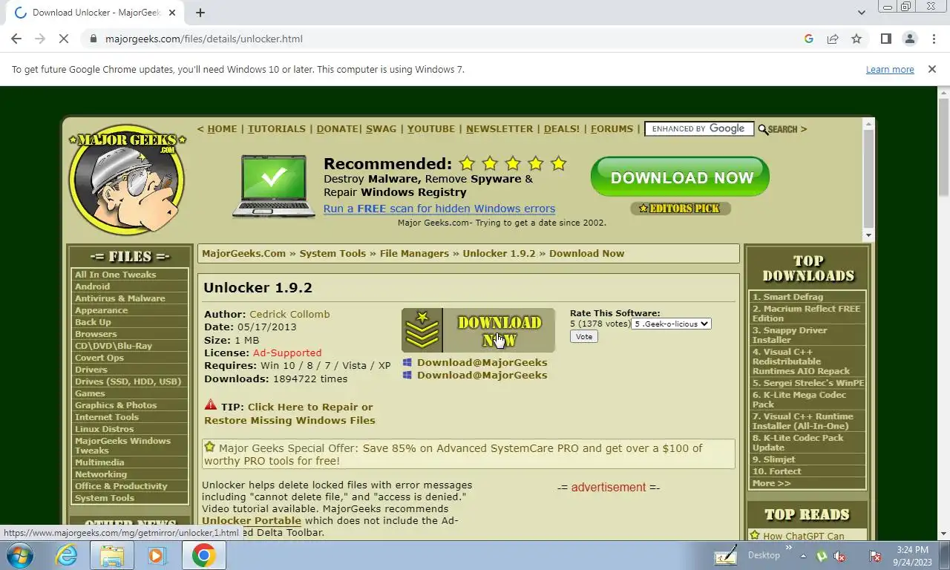
Task: Click the green uTorrent tray icon
Action: 822,556
